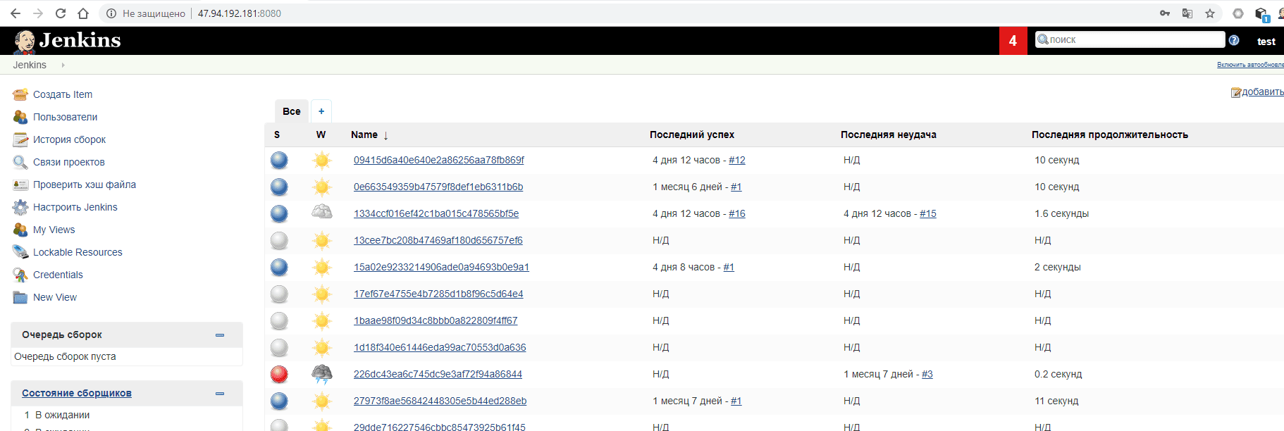Click the Проверить хэш файла icon

point(20,185)
